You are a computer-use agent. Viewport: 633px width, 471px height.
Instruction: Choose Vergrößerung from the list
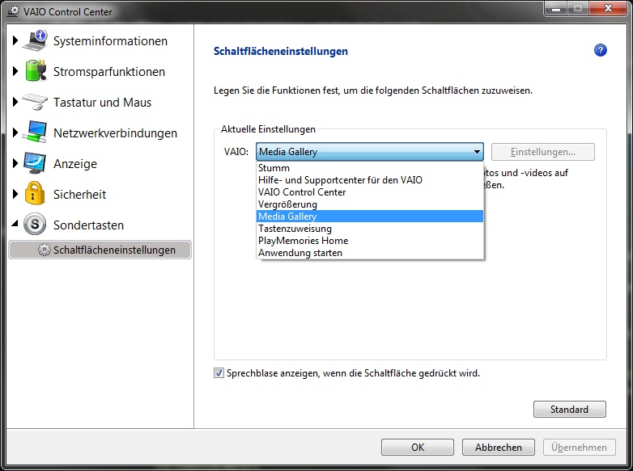(370, 204)
